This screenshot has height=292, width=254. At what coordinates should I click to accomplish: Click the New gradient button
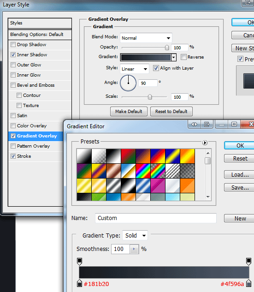pyautogui.click(x=240, y=218)
